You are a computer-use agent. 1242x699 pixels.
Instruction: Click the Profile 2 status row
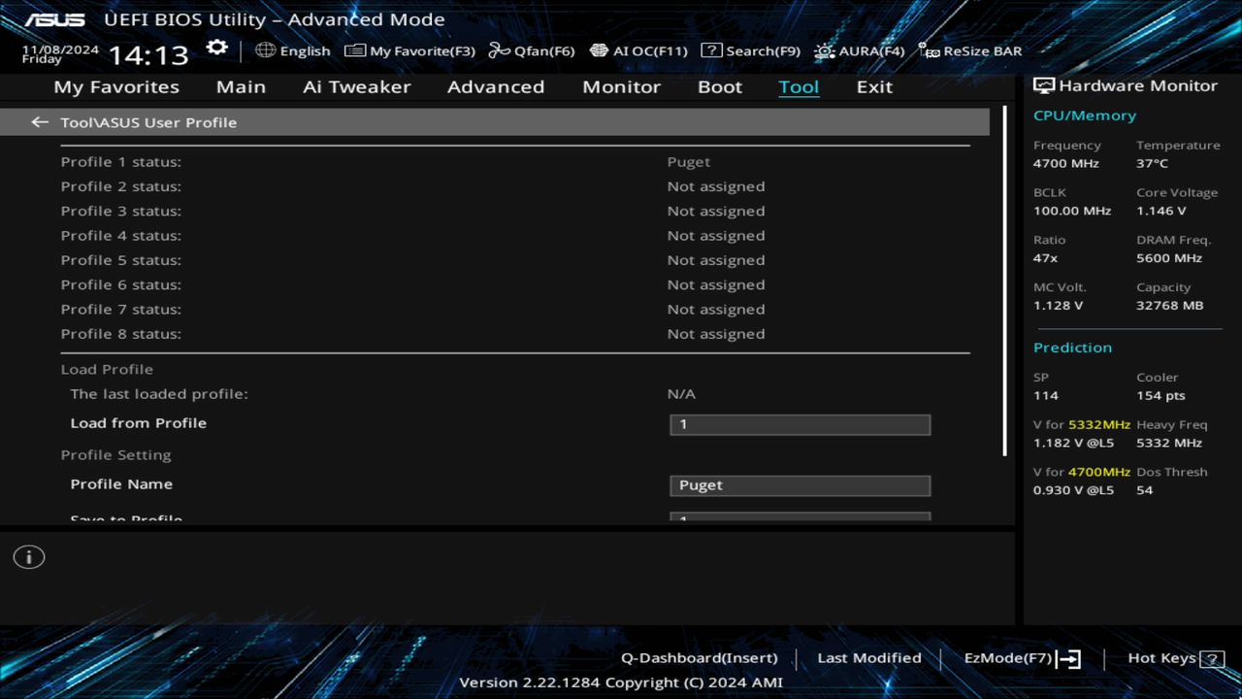point(515,186)
